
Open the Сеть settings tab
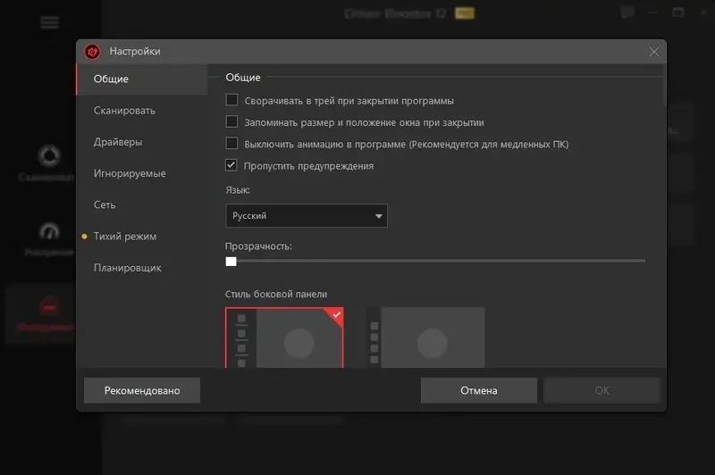(x=142, y=205)
